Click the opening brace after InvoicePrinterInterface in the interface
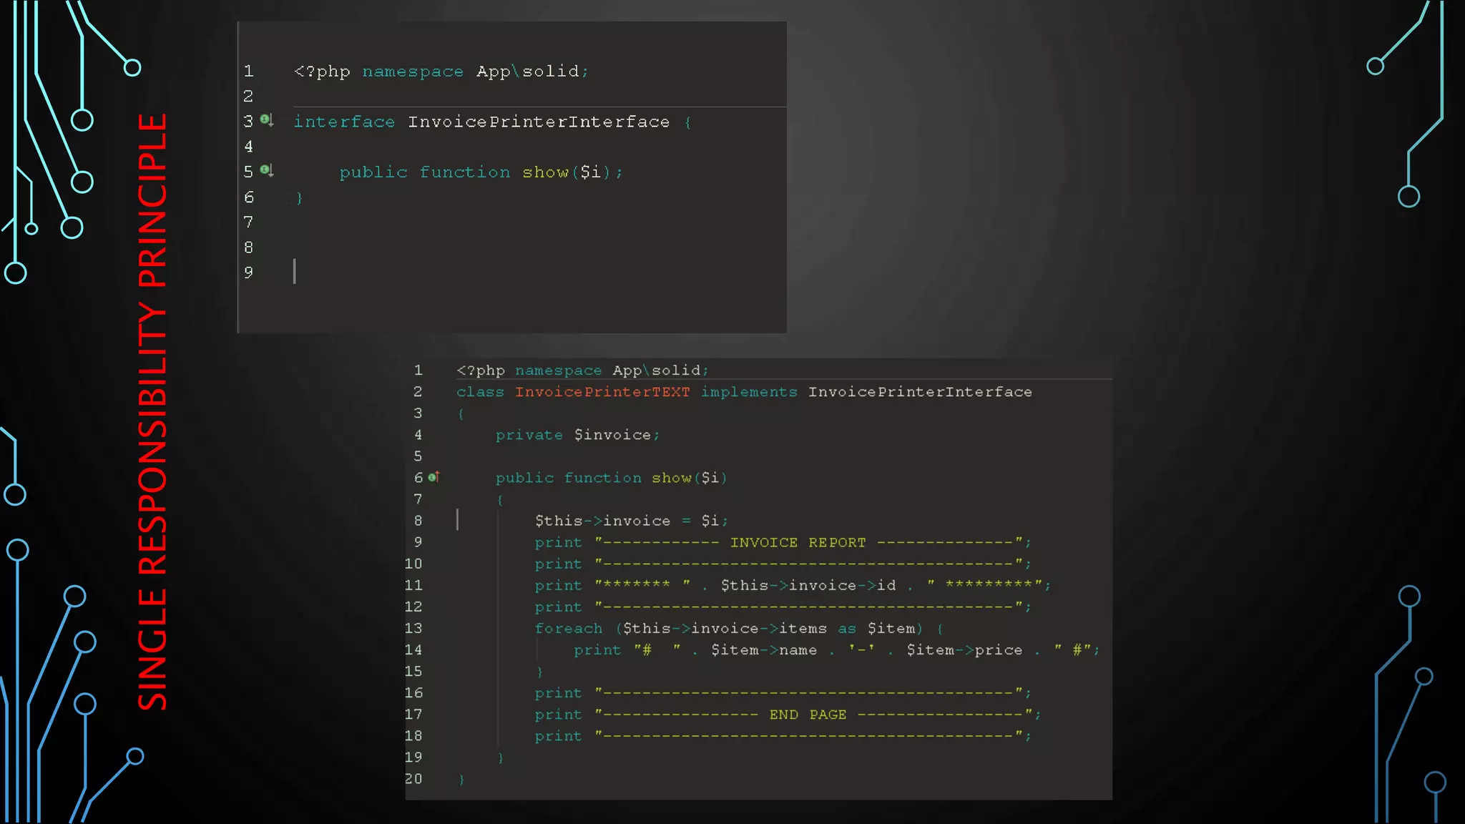Image resolution: width=1465 pixels, height=824 pixels. [x=687, y=122]
